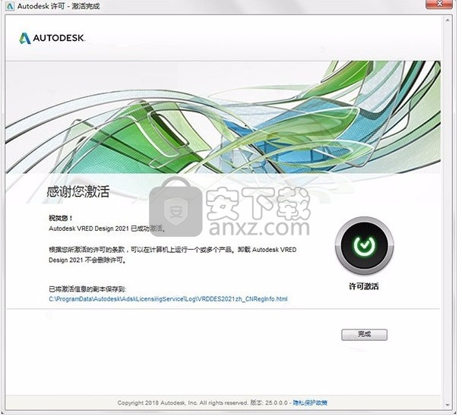Close the Autodesk 许可 window
This screenshot has width=462, height=416.
tap(439, 4)
